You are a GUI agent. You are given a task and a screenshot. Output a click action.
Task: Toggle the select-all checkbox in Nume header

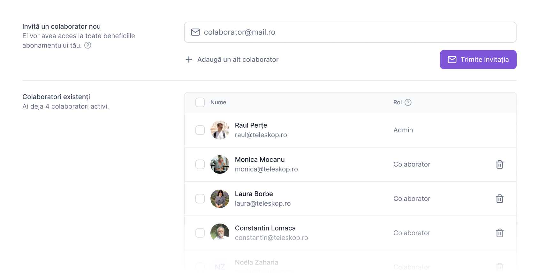click(200, 102)
